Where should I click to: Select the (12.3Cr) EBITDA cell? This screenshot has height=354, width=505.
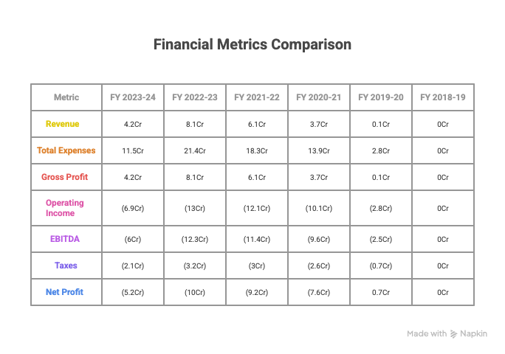click(195, 239)
